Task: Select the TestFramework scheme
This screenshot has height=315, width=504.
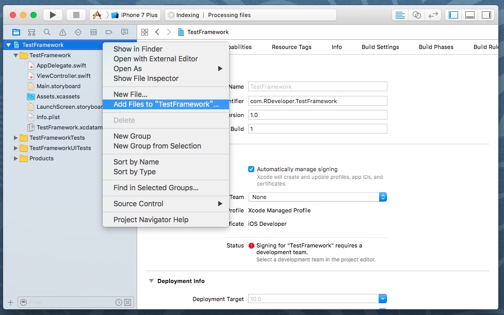Action: (x=97, y=15)
